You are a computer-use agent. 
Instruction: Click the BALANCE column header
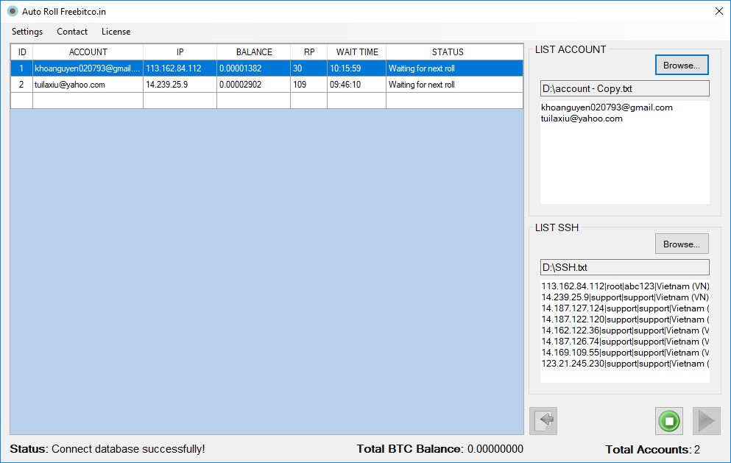254,52
